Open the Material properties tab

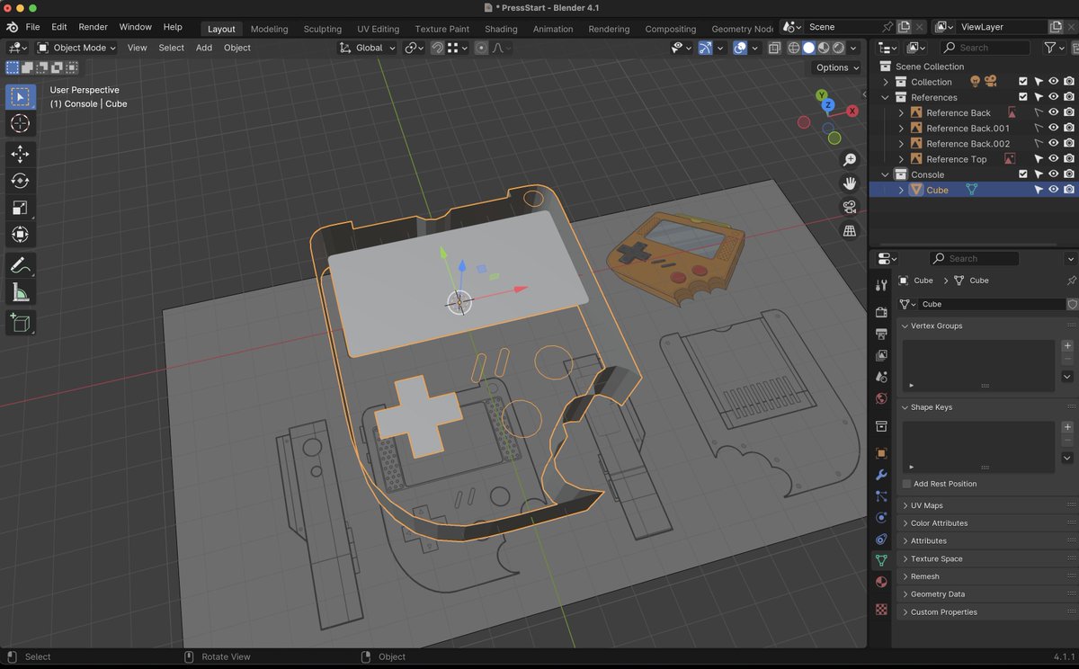(x=881, y=582)
